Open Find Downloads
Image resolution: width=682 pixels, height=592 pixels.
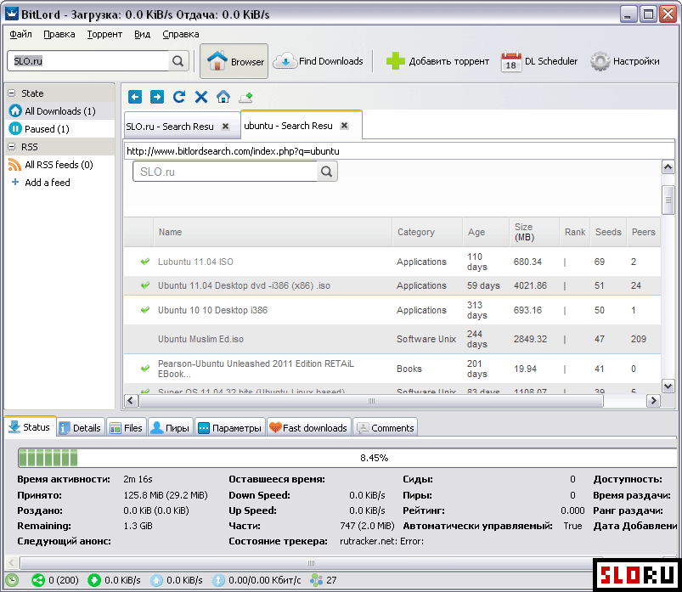[318, 61]
